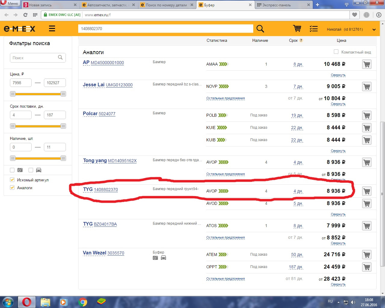Add Van Wezel ATEM offer to cart
Image resolution: width=385 pixels, height=308 pixels.
pyautogui.click(x=367, y=255)
